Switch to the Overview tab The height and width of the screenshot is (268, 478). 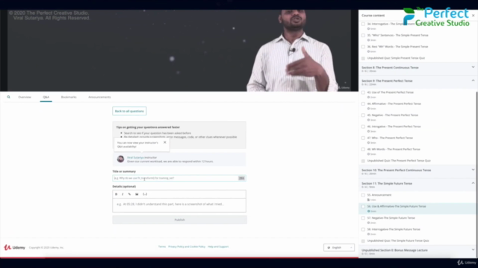point(25,98)
